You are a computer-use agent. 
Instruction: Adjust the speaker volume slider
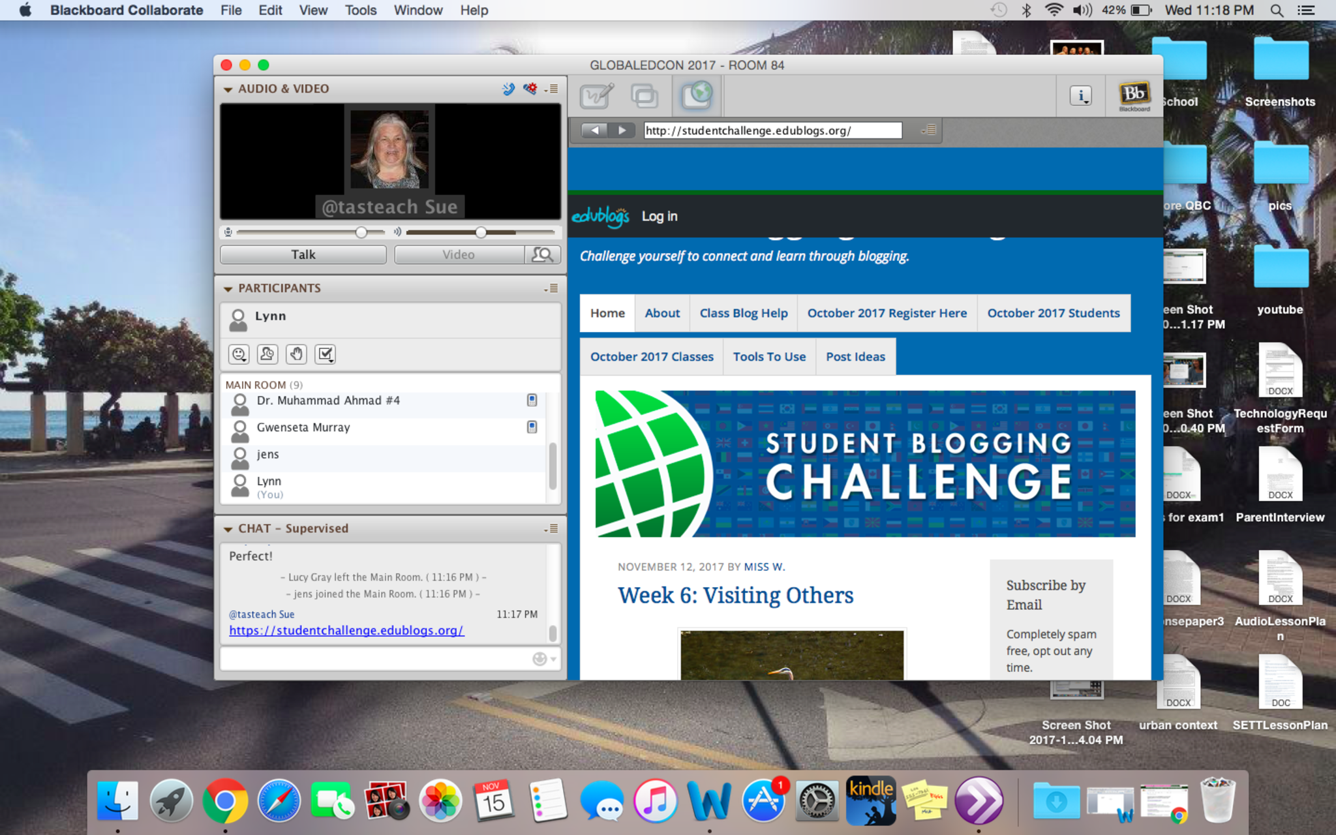point(481,232)
